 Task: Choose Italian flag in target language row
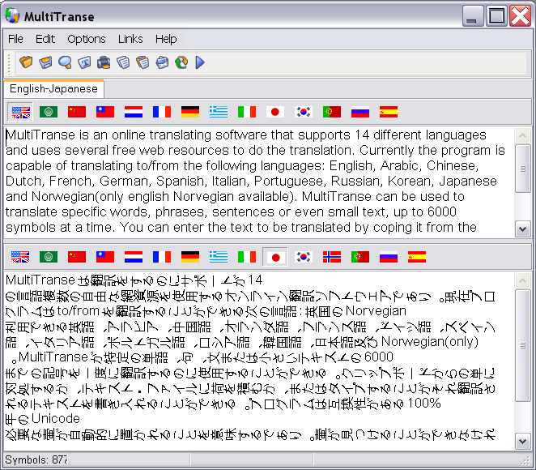(247, 257)
